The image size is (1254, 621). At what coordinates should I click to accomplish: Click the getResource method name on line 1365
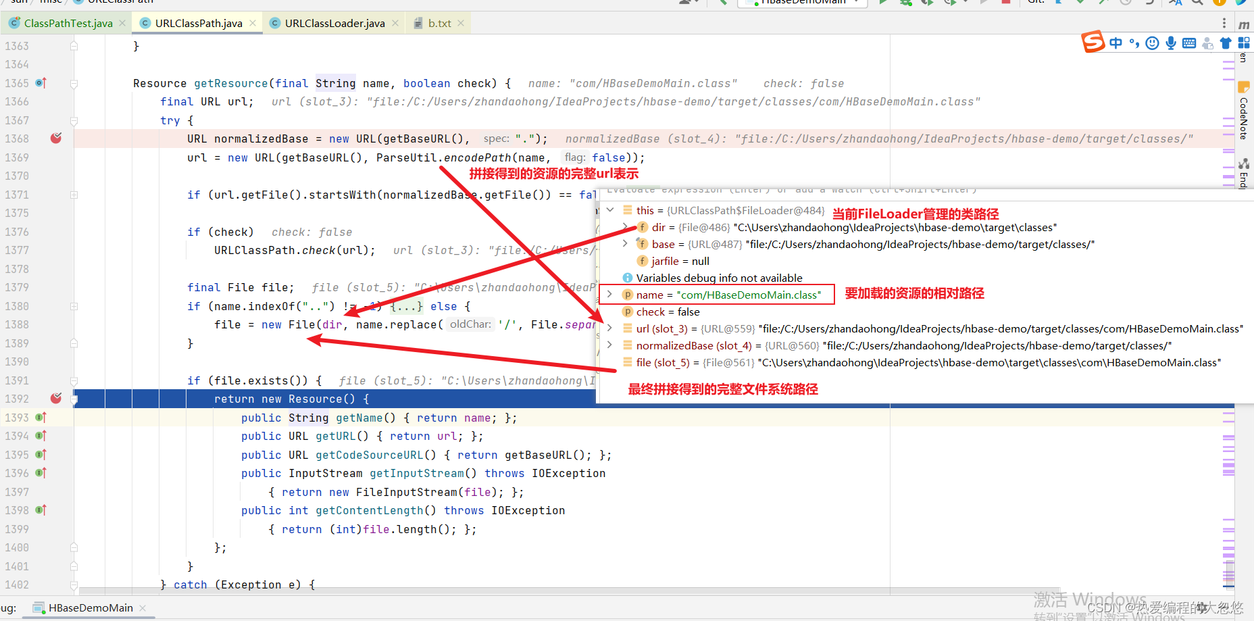[231, 83]
